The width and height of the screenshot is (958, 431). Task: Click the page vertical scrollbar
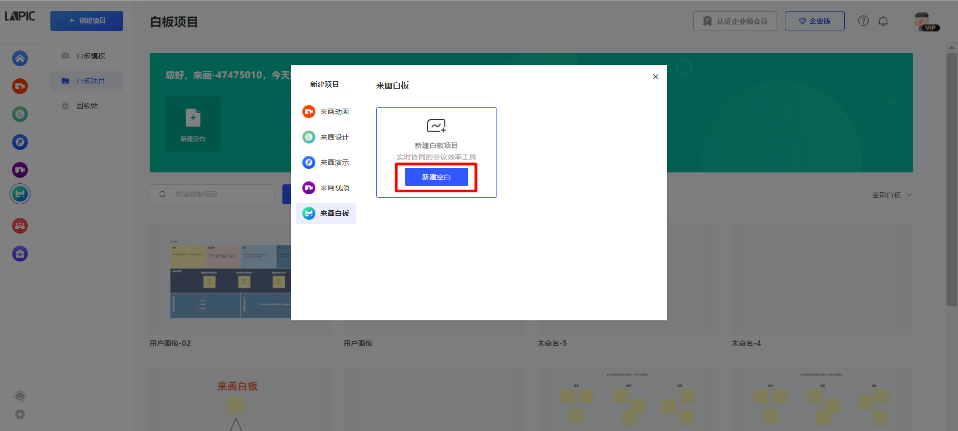(952, 179)
